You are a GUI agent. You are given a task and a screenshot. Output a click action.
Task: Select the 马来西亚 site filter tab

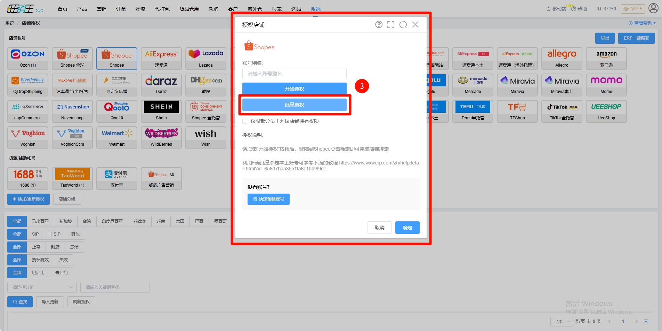[x=40, y=221]
